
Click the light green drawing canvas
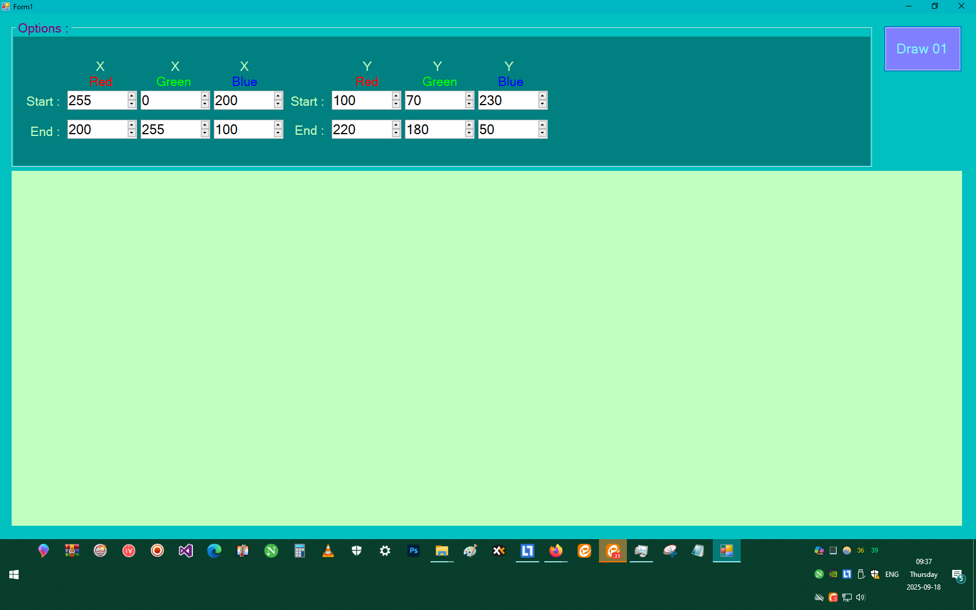pos(487,349)
